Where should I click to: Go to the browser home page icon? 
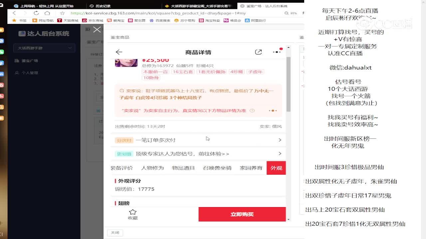47,13
